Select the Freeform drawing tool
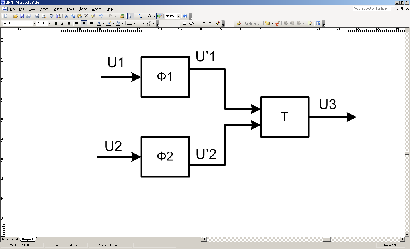The height and width of the screenshot is (249, 410). 211,23
